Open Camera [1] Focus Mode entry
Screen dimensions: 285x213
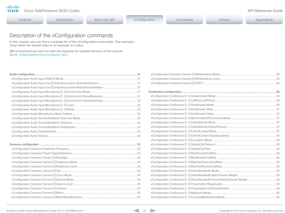76,175
